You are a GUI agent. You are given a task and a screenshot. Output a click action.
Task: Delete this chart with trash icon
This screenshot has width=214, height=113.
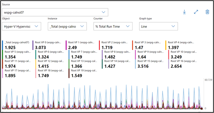(207, 12)
